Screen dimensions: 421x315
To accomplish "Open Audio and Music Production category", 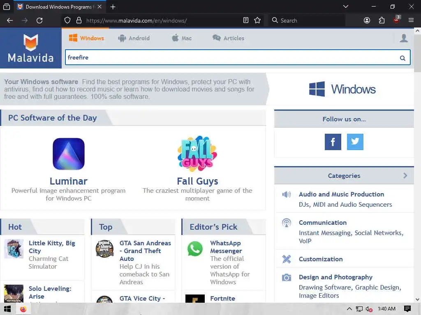I will coord(341,194).
